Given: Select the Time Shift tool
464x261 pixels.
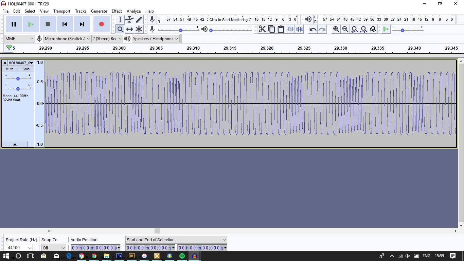Looking at the screenshot, I should [129, 29].
